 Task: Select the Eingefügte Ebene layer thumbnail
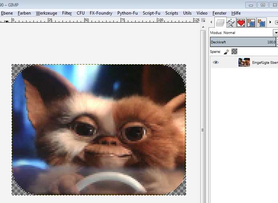click(244, 62)
